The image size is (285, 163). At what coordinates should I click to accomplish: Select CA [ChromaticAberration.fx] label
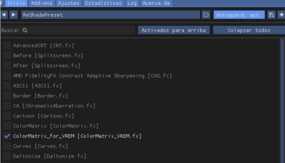(x=54, y=106)
